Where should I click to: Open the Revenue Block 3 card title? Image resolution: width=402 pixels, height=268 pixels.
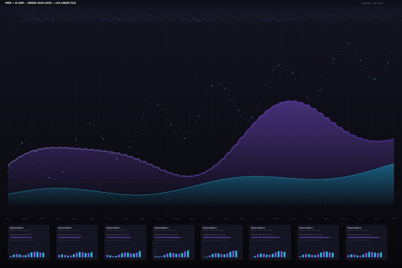[113, 228]
